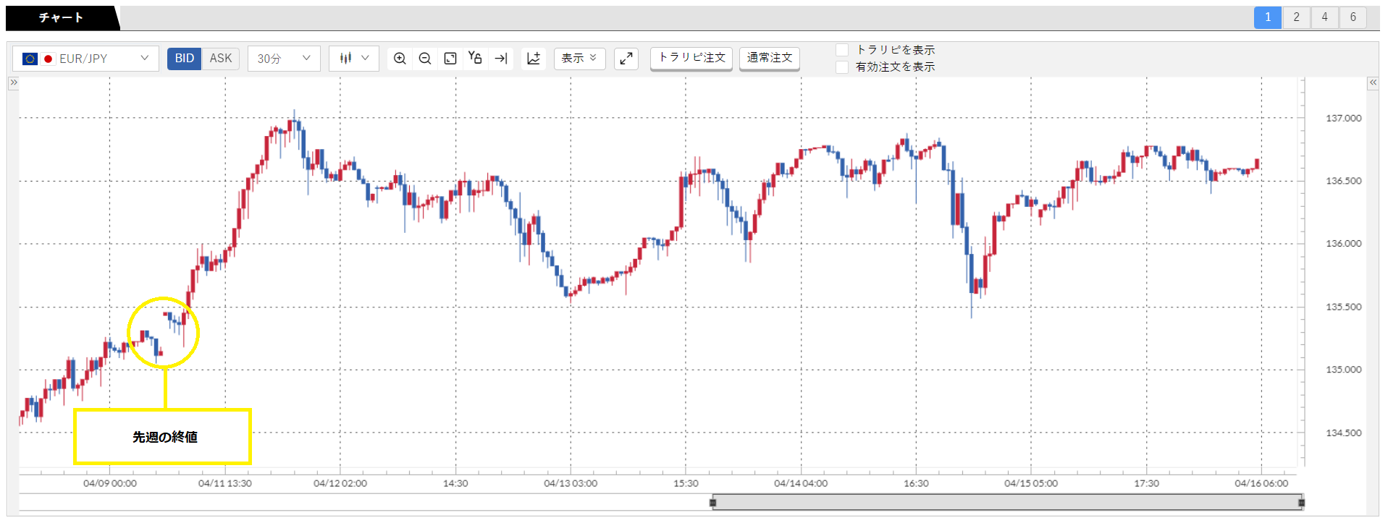Click the 137.000 price axis label
The height and width of the screenshot is (523, 1388).
(1343, 118)
